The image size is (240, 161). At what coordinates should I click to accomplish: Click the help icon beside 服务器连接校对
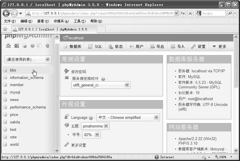click(x=103, y=79)
